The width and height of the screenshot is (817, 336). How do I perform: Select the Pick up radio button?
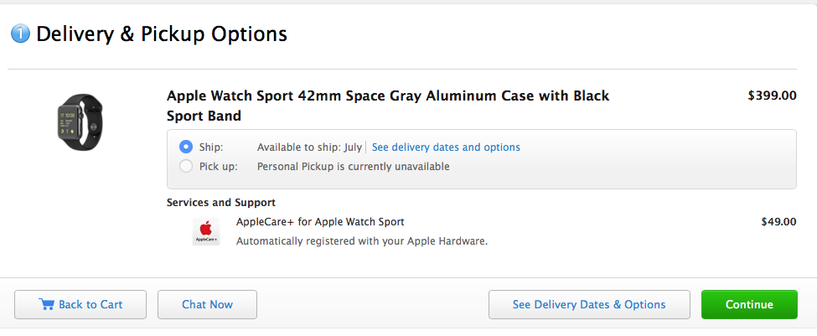pyautogui.click(x=186, y=166)
